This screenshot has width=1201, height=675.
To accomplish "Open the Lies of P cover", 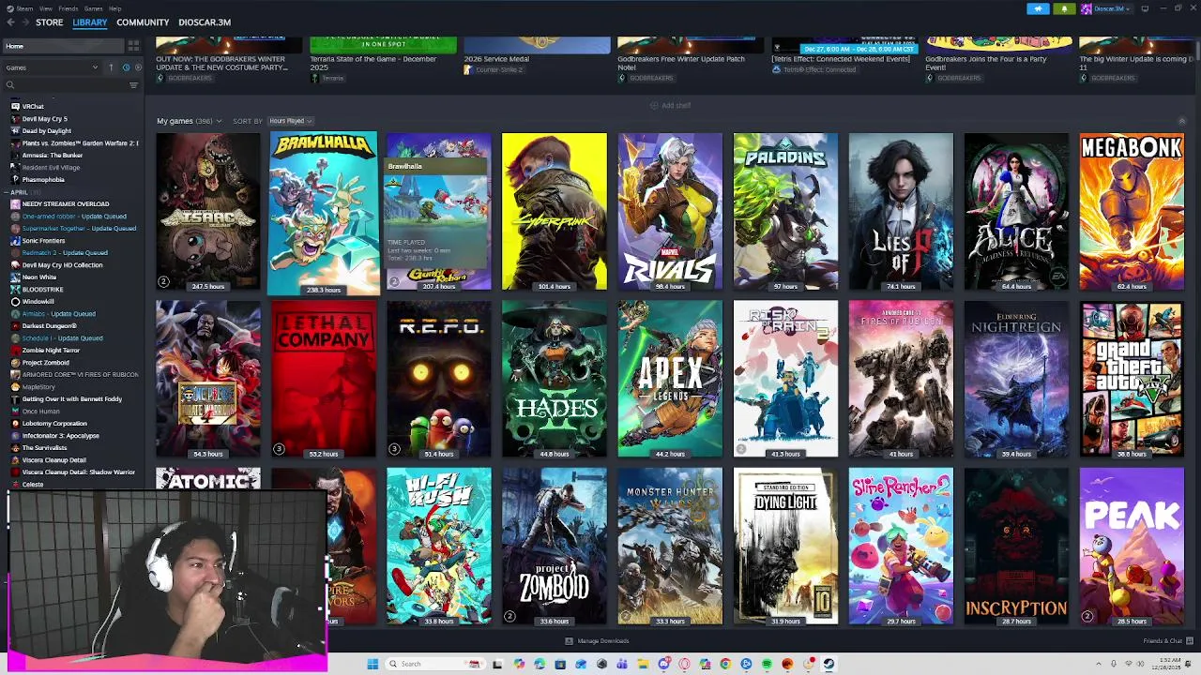I will pos(901,211).
